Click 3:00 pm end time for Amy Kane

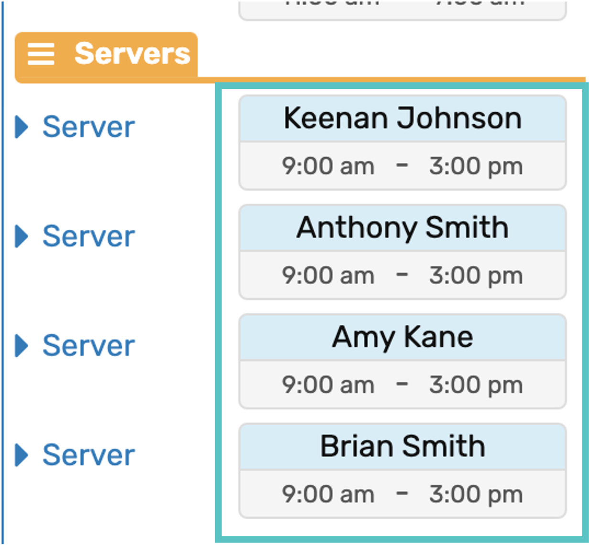pyautogui.click(x=476, y=385)
